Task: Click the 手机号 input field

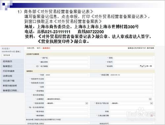Action: [134, 62]
